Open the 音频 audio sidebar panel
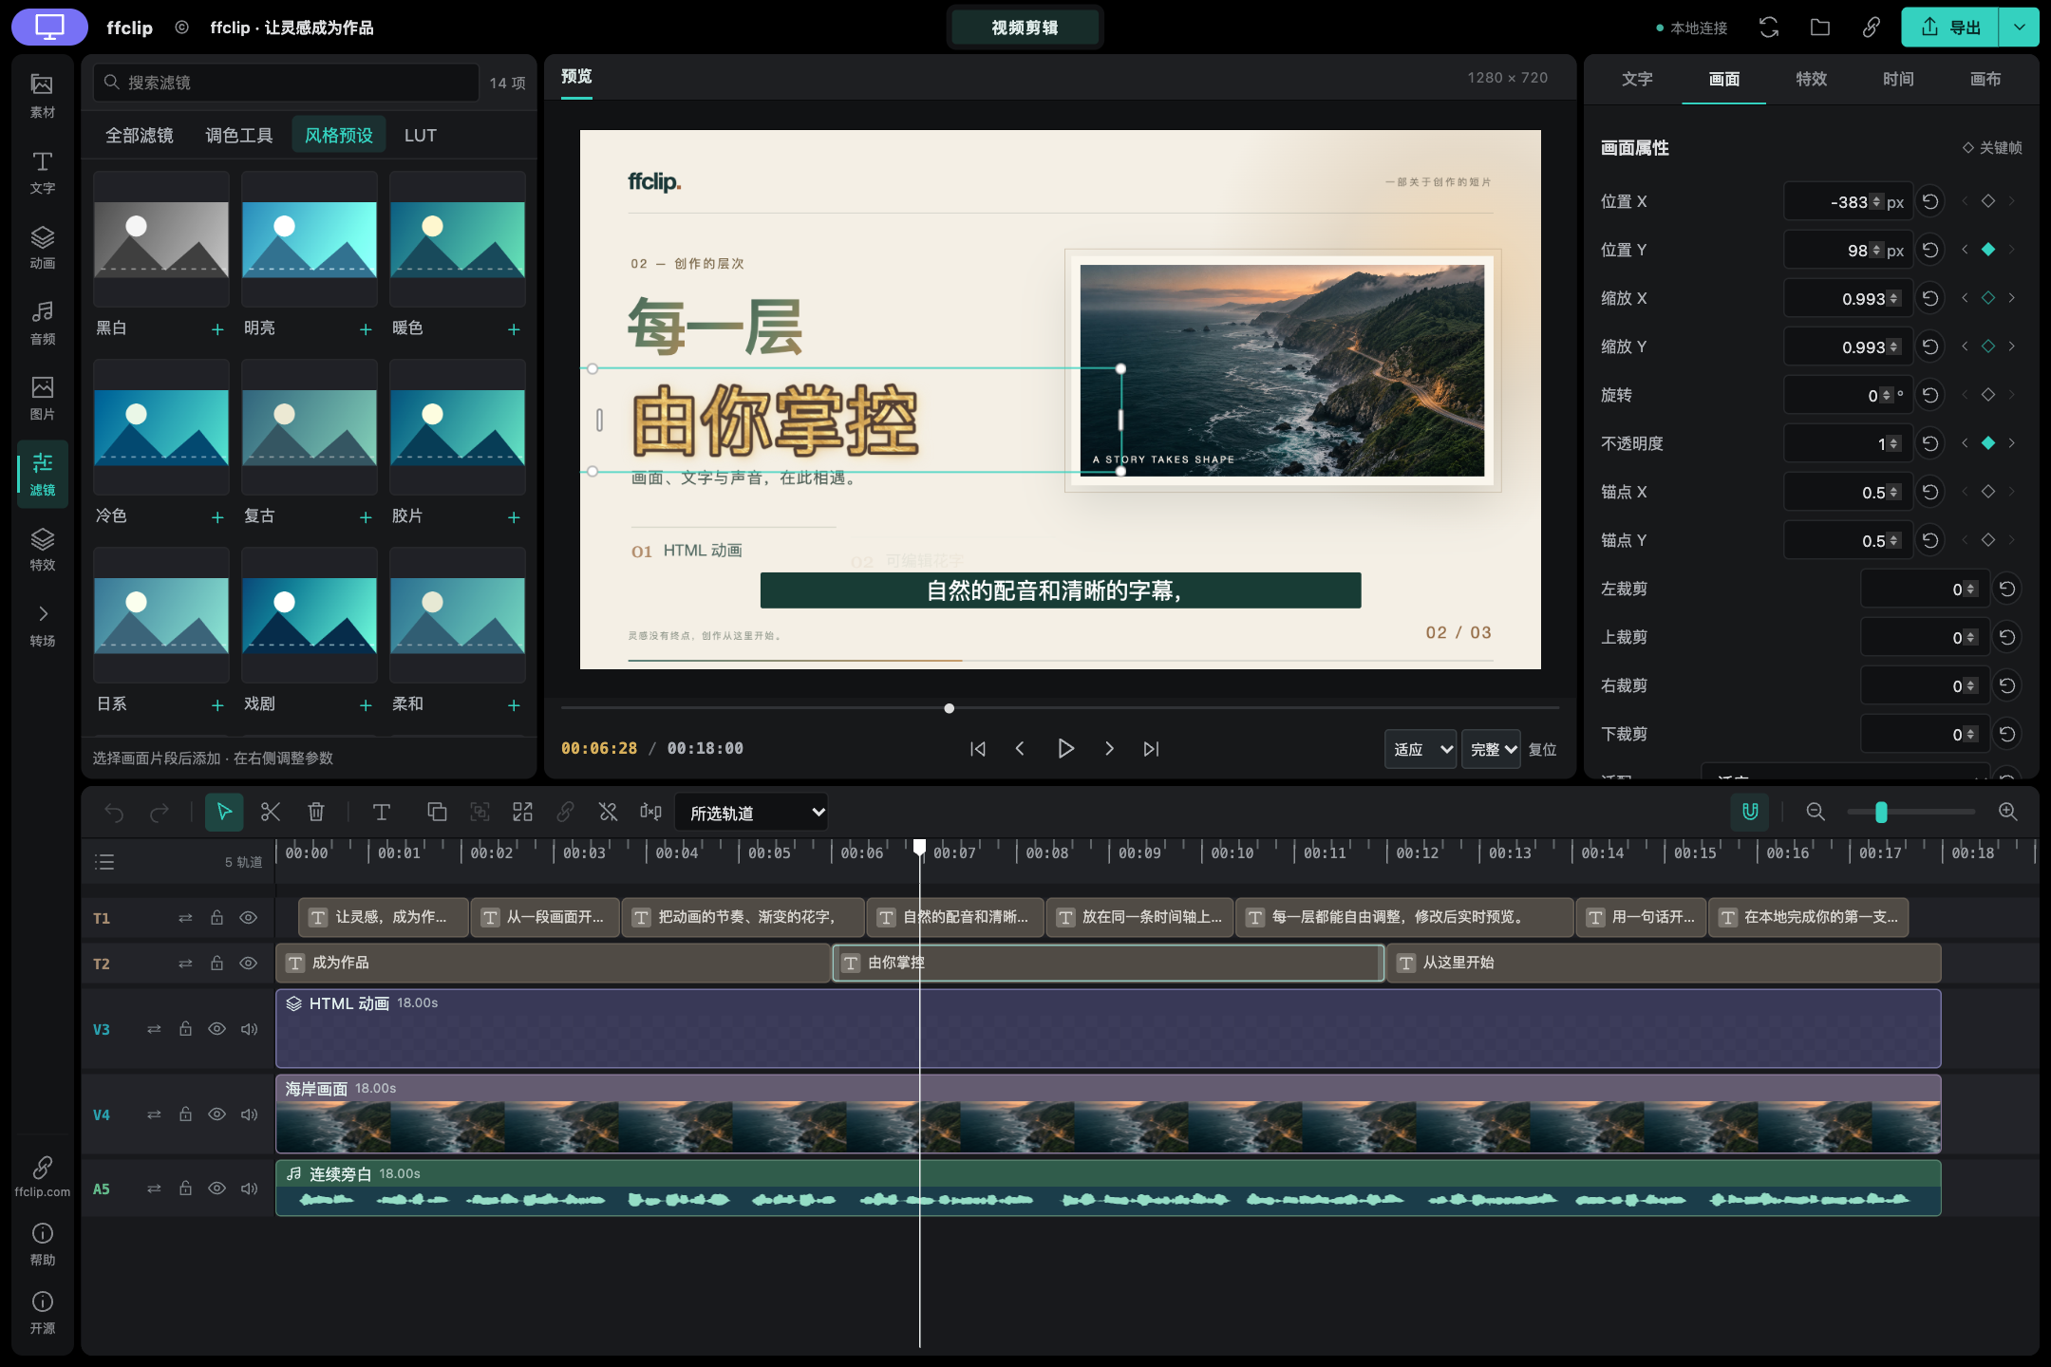 click(43, 323)
